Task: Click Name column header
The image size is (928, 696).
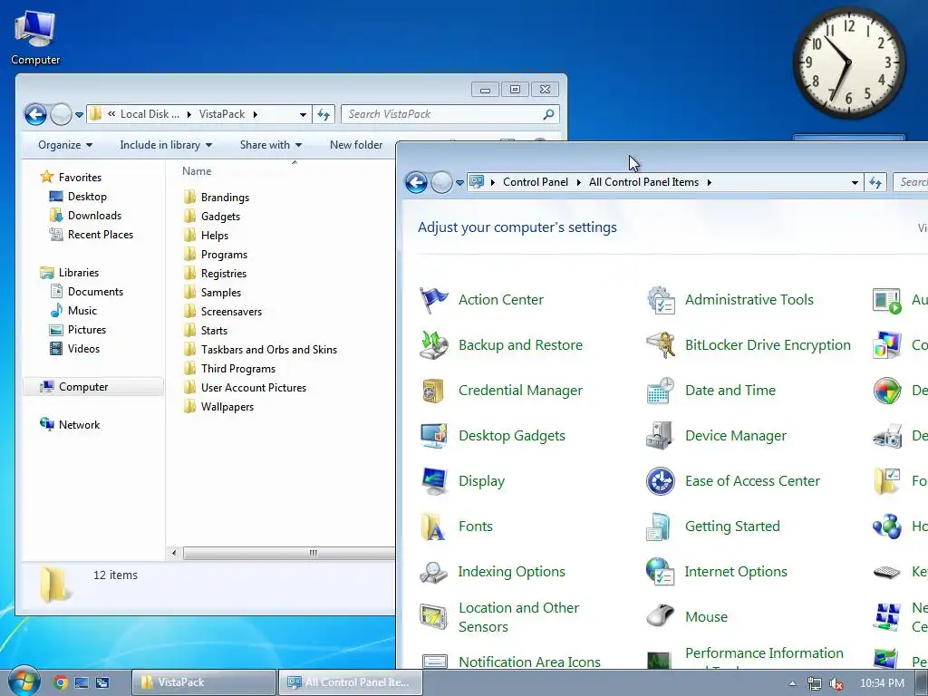Action: coord(197,171)
